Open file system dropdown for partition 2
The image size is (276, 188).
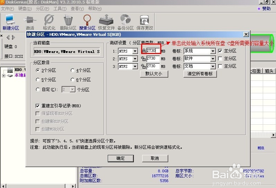135,59
